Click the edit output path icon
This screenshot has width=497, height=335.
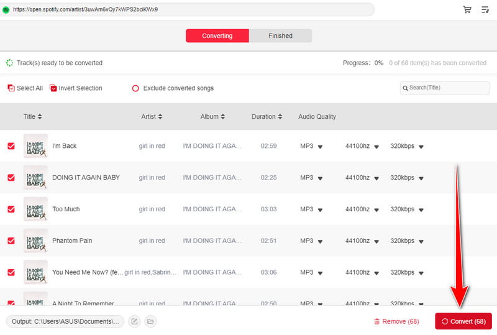[134, 321]
